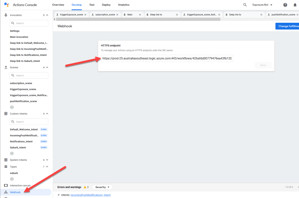Viewport: 299px width, 198px height.
Task: Open the IncomingPushNotifications_Intent link
Action: tap(90, 195)
